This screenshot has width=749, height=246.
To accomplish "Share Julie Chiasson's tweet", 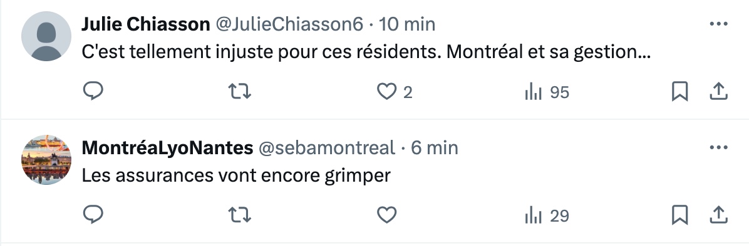I will tap(718, 91).
